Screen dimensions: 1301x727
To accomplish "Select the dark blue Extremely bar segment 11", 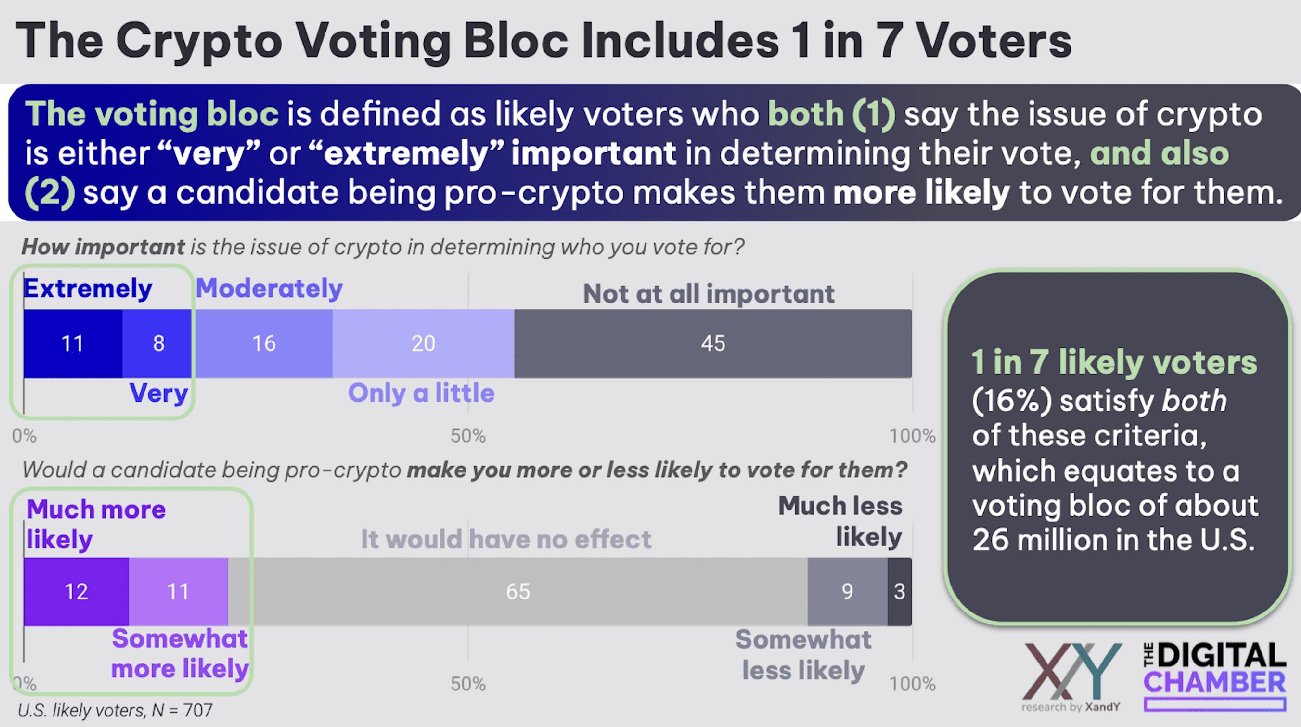I will pos(73,344).
